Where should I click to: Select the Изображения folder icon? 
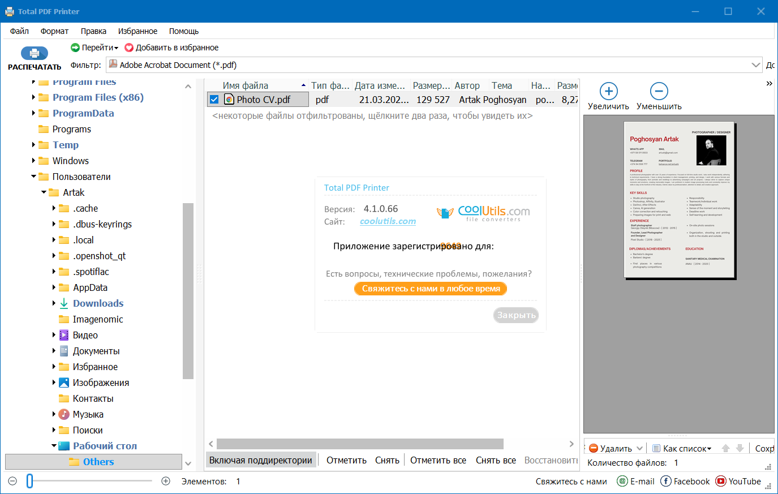pos(64,383)
